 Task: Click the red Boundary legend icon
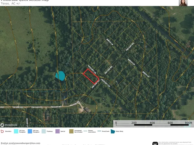click(x=2, y=131)
